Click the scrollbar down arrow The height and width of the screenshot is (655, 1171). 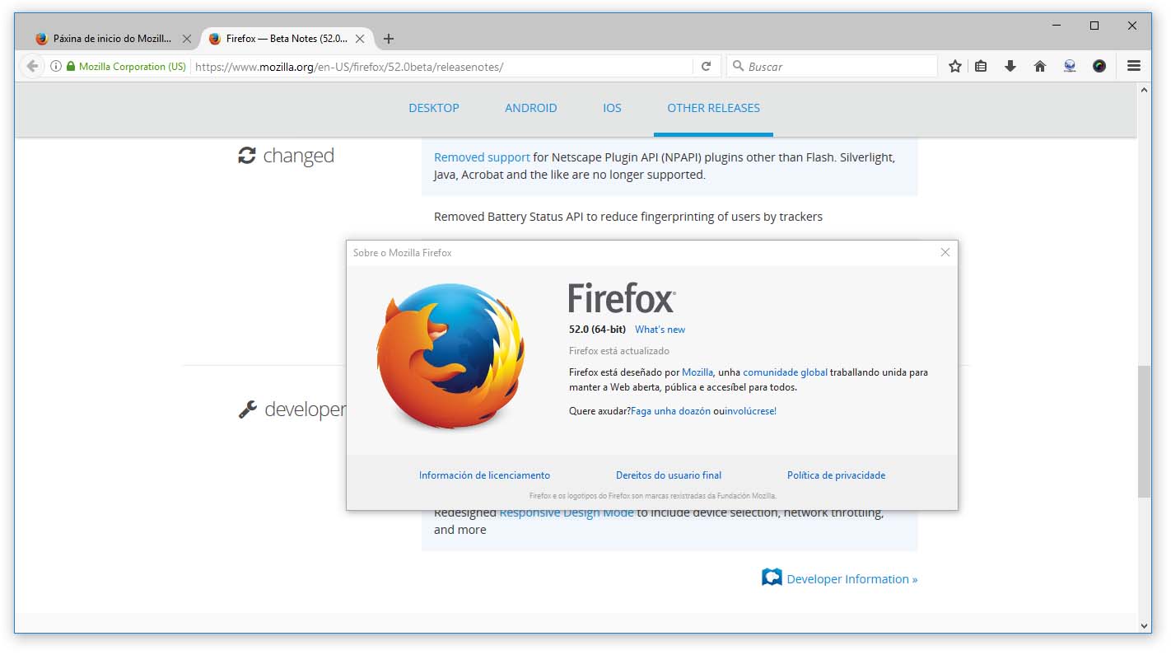pos(1144,626)
